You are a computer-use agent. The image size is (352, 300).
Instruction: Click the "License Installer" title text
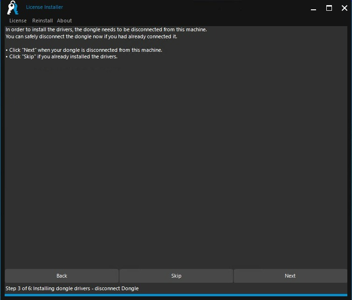(44, 7)
